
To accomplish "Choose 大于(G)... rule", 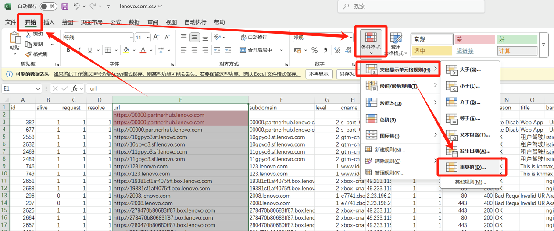I will (470, 70).
